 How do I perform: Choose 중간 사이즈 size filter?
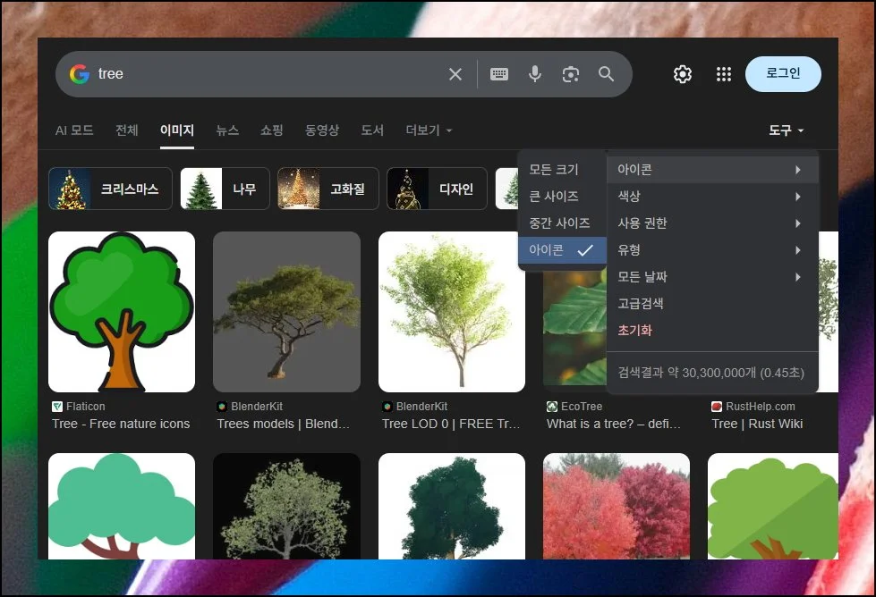(x=559, y=223)
